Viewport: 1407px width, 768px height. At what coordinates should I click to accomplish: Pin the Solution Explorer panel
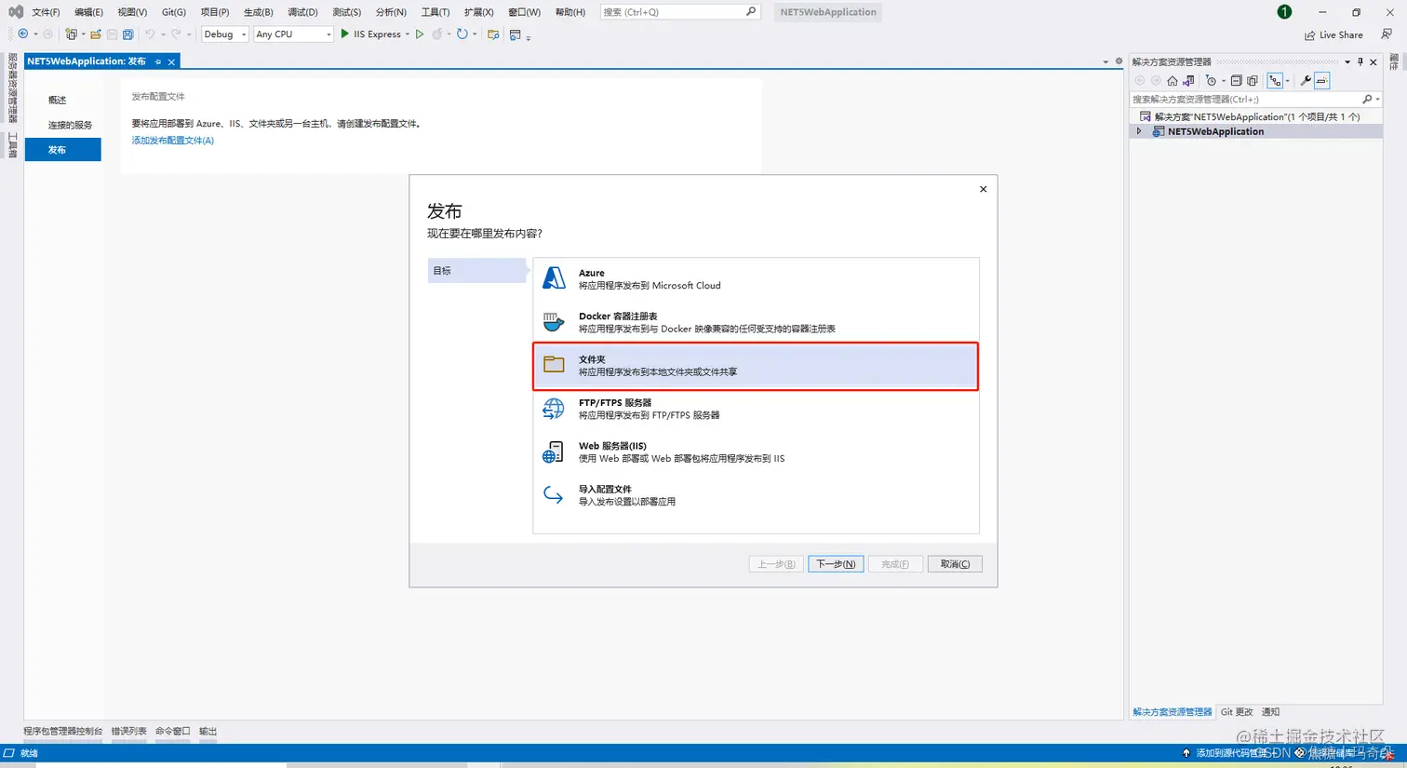click(1360, 61)
